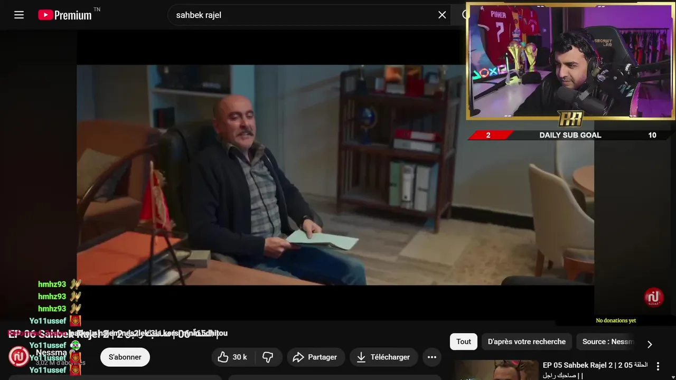Select 'D'après votre recherche' filter chip
The height and width of the screenshot is (380, 676).
(x=527, y=341)
